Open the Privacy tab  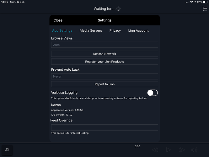pos(115,30)
